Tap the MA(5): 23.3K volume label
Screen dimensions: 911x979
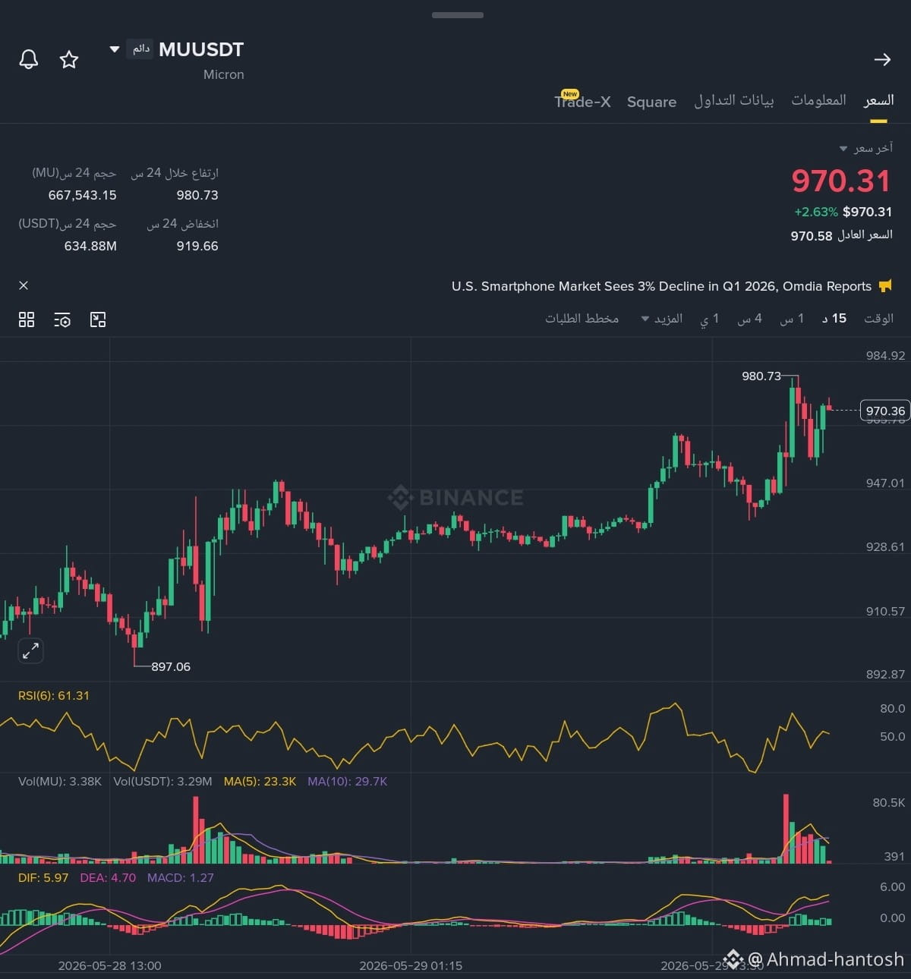coord(260,781)
